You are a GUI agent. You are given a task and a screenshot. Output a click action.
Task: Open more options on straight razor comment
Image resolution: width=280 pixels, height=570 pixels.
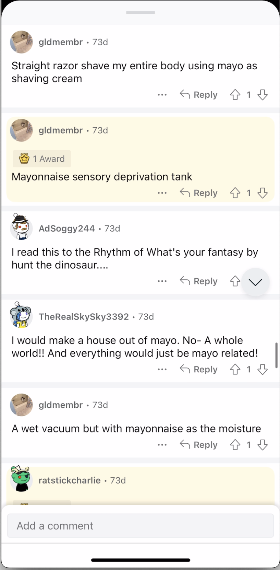162,95
